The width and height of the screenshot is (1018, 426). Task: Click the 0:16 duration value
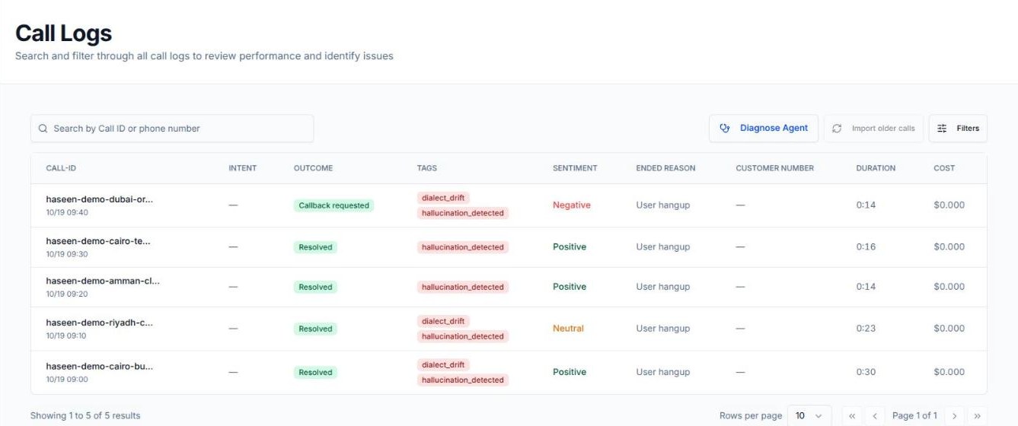[x=866, y=247]
